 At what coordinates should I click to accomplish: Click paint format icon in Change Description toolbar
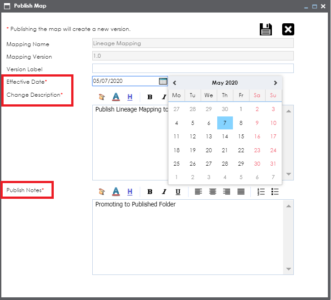(x=102, y=97)
